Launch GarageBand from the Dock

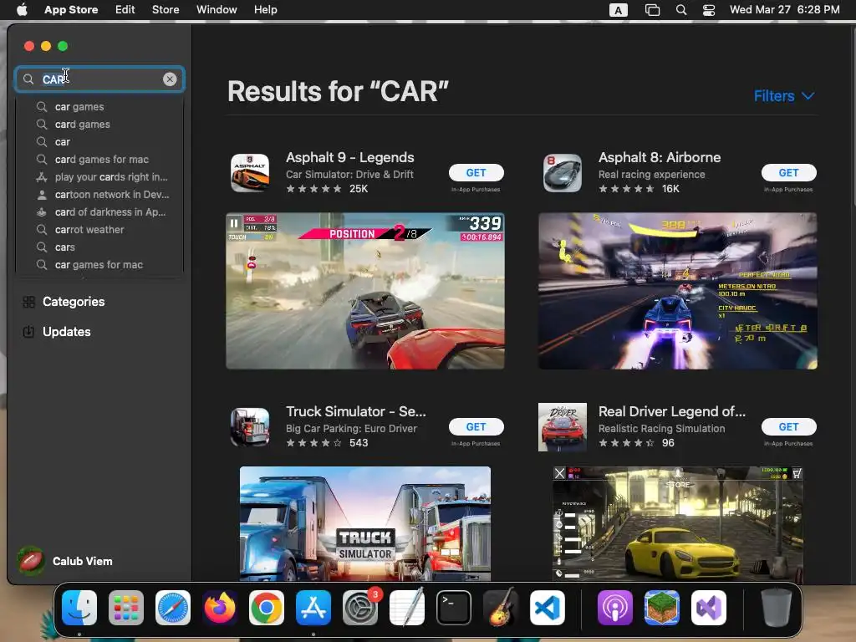click(x=500, y=607)
